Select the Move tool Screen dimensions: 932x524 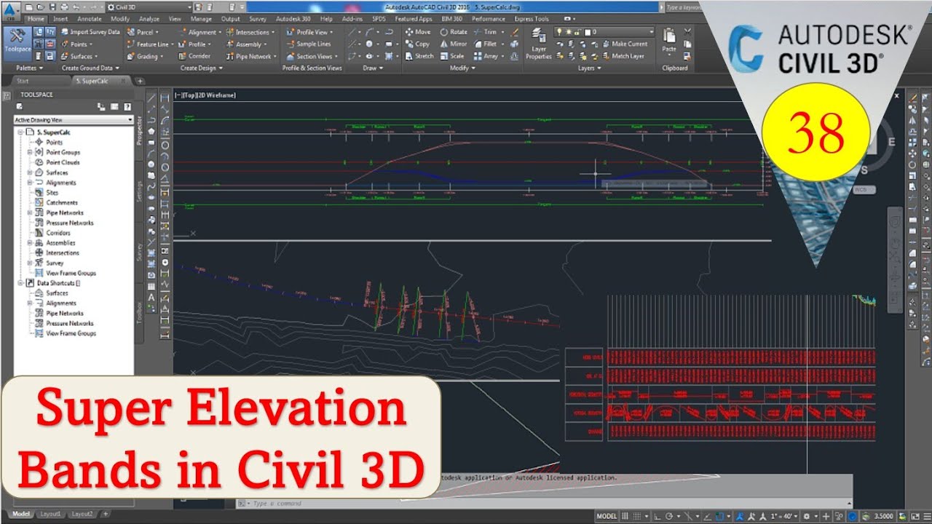[x=417, y=32]
